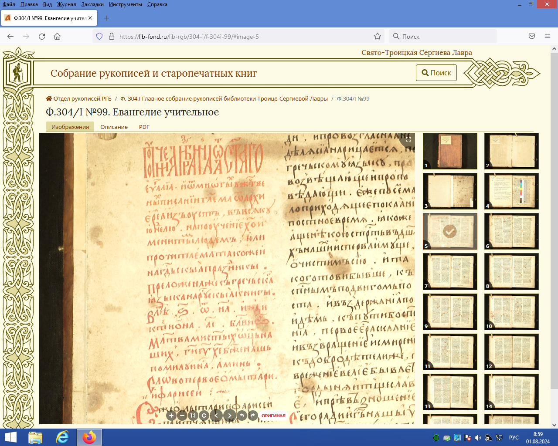
Task: Click the pilgrim logo emblem
Action: 18,73
